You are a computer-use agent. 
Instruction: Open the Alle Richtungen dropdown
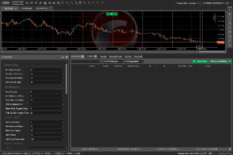113,61
